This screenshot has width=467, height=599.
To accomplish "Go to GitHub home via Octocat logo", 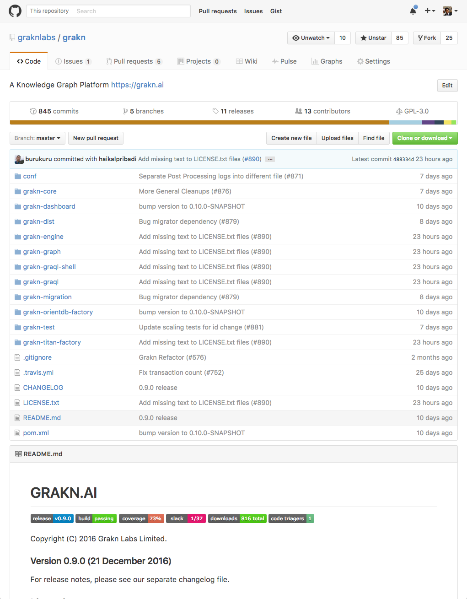I will [x=15, y=11].
